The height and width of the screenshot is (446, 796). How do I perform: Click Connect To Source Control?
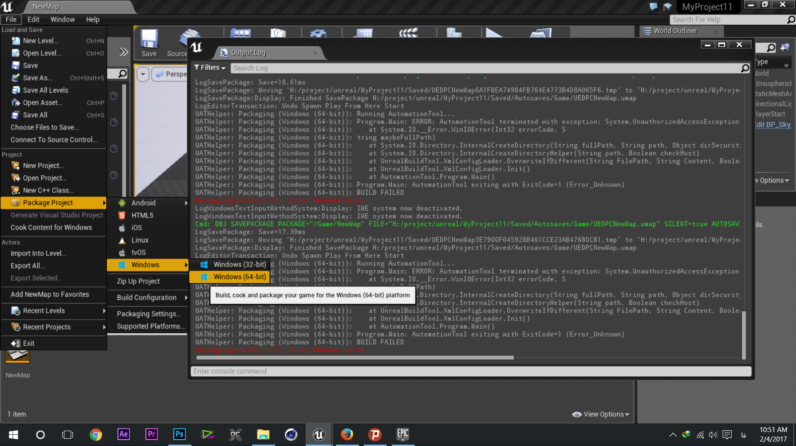coord(54,140)
